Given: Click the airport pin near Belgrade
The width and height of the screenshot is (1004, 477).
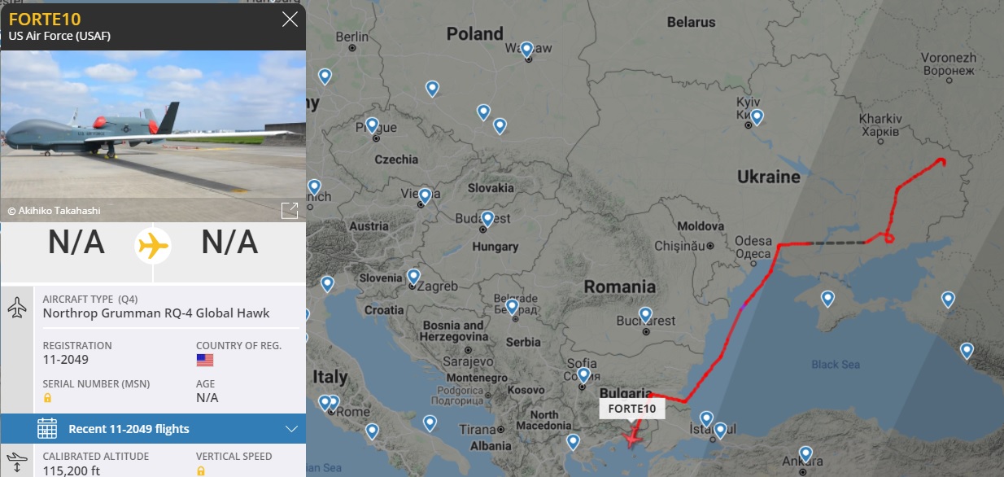Looking at the screenshot, I should pos(512,307).
